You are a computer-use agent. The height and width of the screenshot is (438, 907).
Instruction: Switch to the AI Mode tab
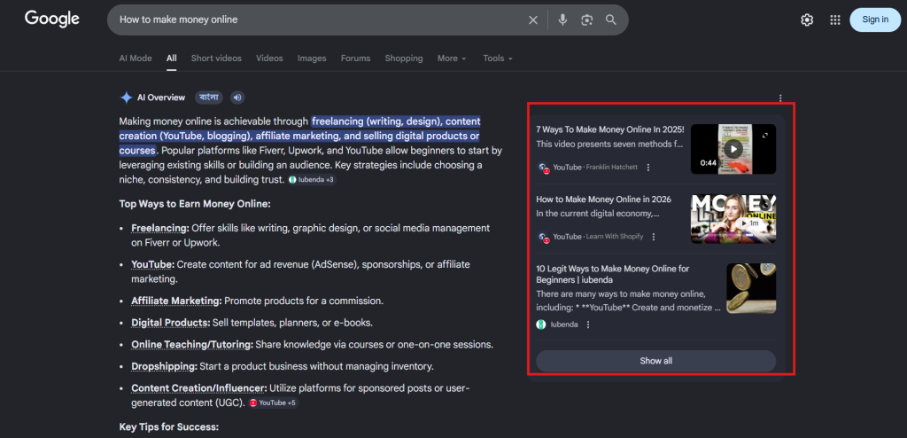136,59
